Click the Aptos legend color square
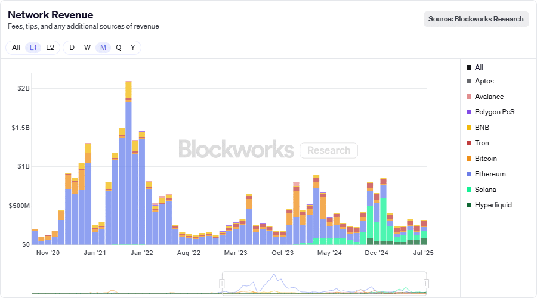The height and width of the screenshot is (298, 537). click(x=469, y=81)
